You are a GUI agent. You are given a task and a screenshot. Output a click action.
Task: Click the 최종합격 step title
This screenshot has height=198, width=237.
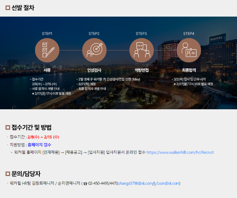[189, 70]
